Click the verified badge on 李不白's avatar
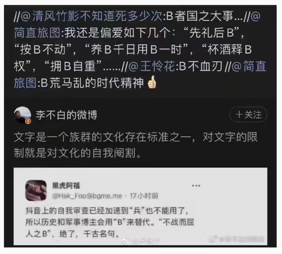Image resolution: width=282 pixels, height=254 pixels. pyautogui.click(x=28, y=121)
